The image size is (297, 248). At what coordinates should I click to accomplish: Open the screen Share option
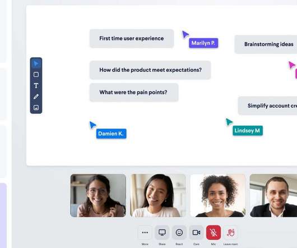[x=162, y=232]
